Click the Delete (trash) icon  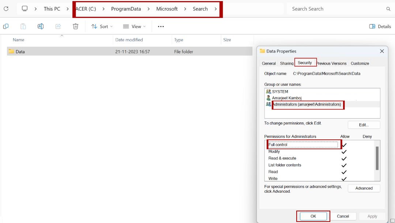(75, 26)
